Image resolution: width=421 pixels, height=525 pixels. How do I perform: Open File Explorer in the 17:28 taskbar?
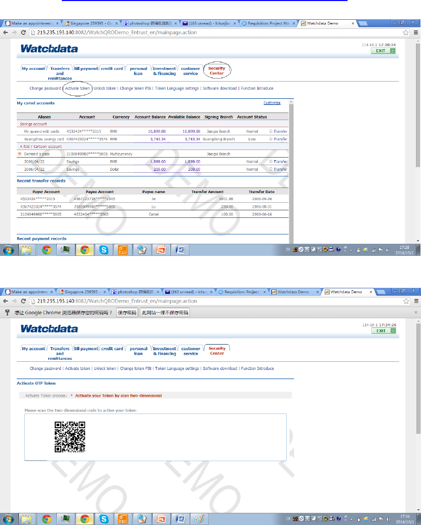coord(27,250)
